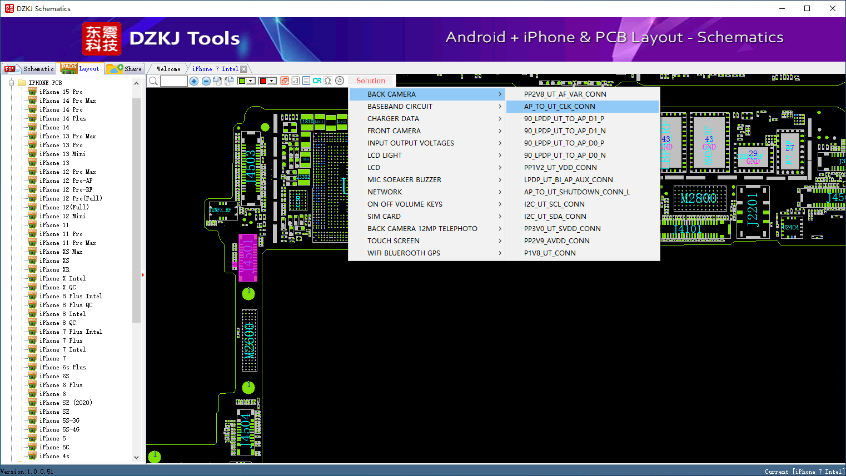Image resolution: width=846 pixels, height=476 pixels.
Task: Open iPhone X Intel in the tree
Action: [x=62, y=279]
